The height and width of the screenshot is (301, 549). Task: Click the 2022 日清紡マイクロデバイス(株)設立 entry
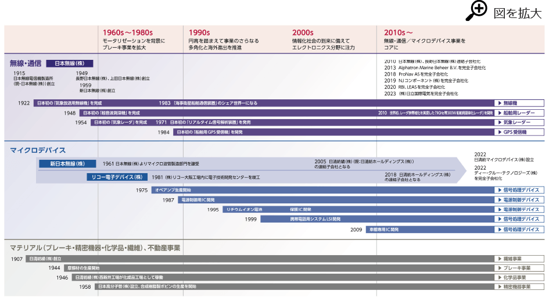(504, 157)
